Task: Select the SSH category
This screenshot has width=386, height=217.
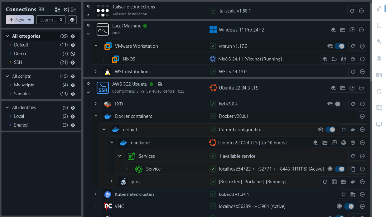Action: click(x=41, y=62)
